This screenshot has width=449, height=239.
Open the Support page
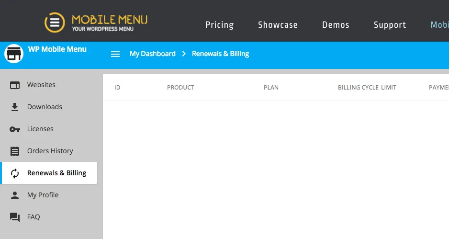[x=390, y=25]
